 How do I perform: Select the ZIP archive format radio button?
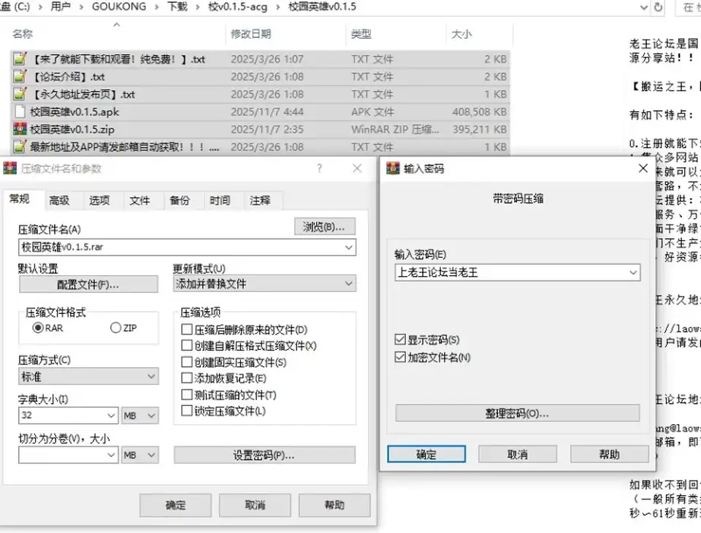[x=115, y=328]
